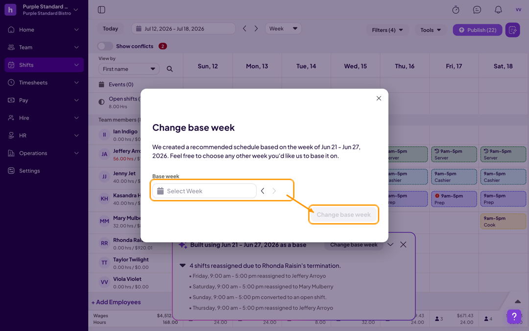Viewport: 529px width, 331px height.
Task: Go to previous base week arrow
Action: point(263,191)
